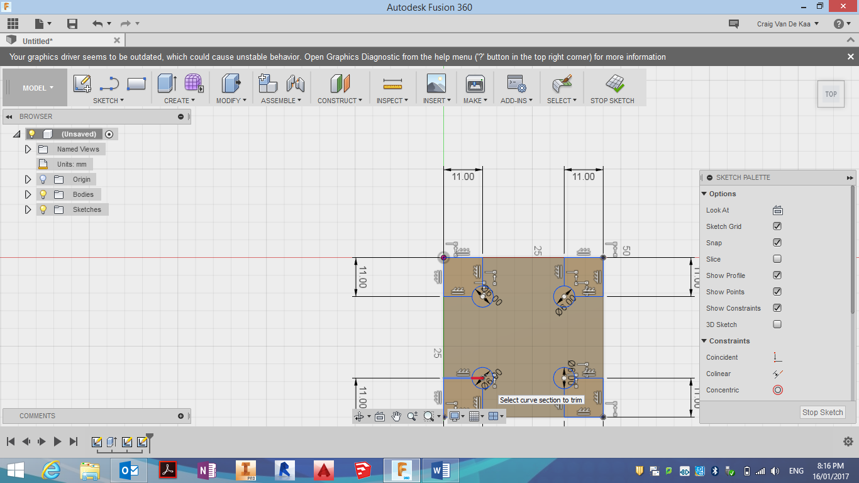Open the SKETCH menu
Image resolution: width=859 pixels, height=483 pixels.
tap(108, 101)
